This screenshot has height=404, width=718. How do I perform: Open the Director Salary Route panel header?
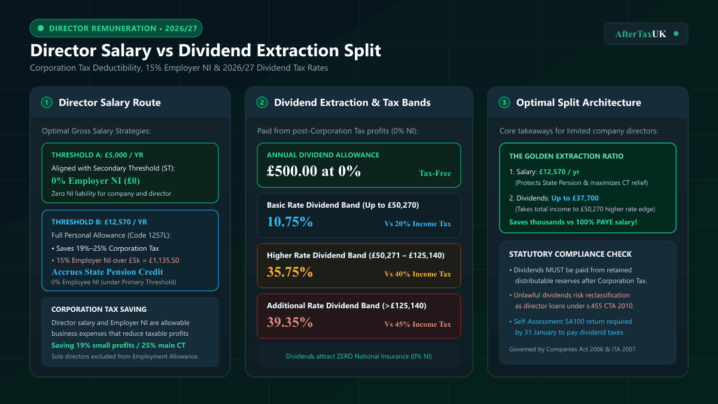(130, 102)
